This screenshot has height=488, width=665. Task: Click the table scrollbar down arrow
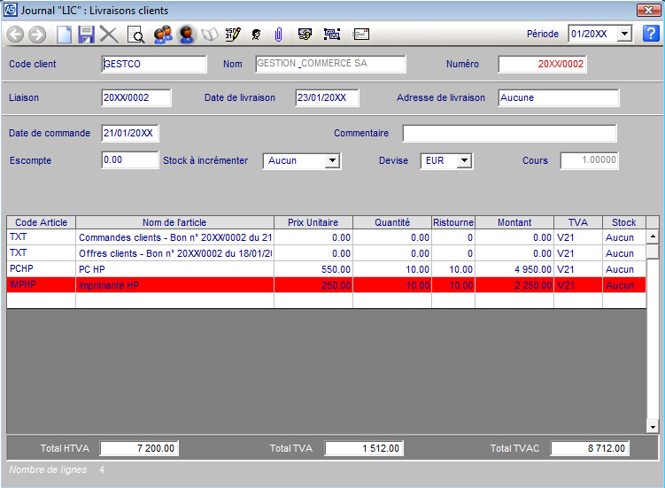[x=653, y=427]
